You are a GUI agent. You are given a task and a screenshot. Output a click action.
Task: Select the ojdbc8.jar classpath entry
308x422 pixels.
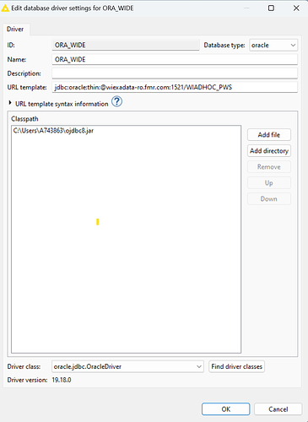pyautogui.click(x=53, y=131)
